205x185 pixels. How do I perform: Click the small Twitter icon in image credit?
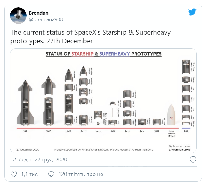click(x=170, y=149)
